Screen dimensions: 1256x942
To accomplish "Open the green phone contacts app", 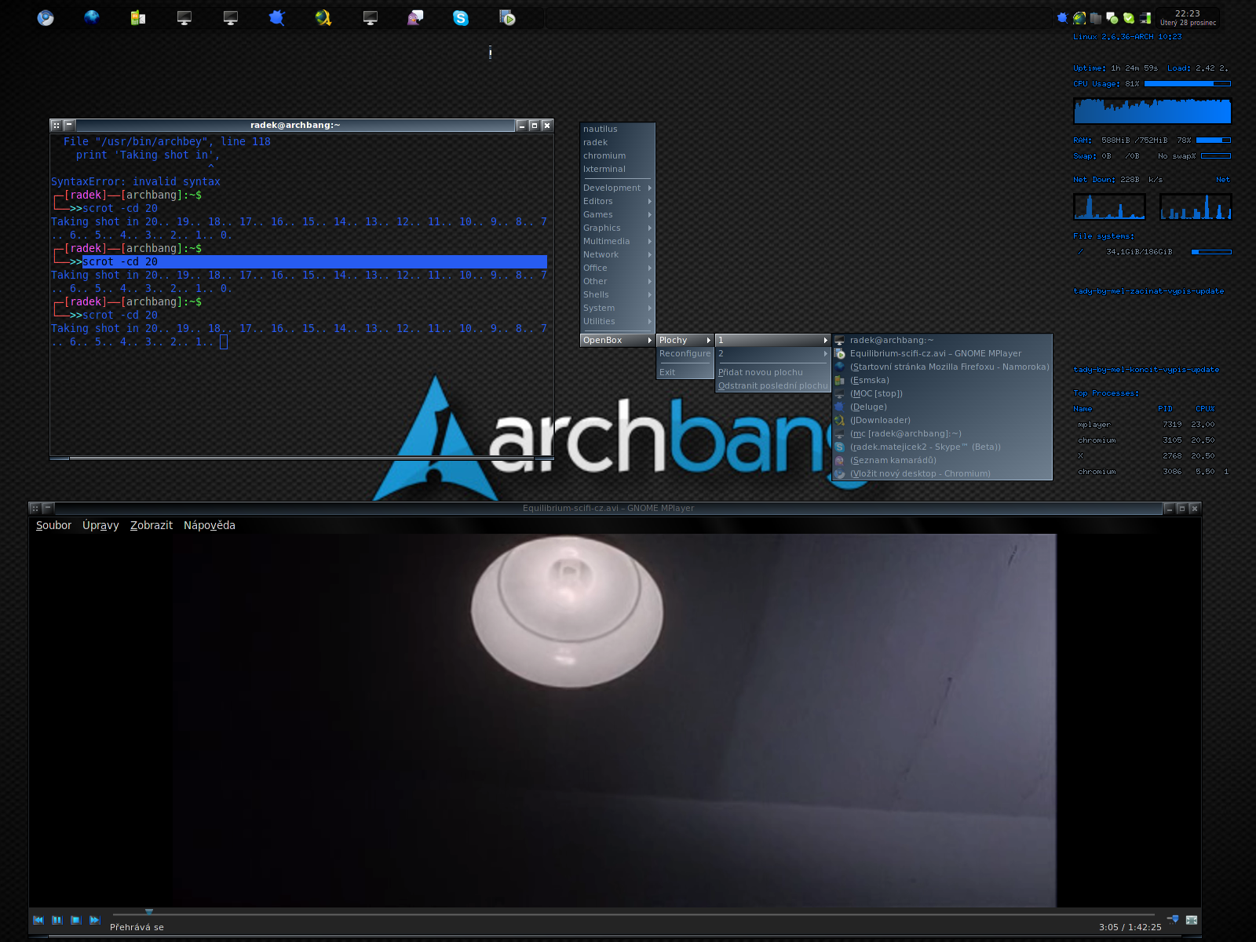I will [x=138, y=17].
